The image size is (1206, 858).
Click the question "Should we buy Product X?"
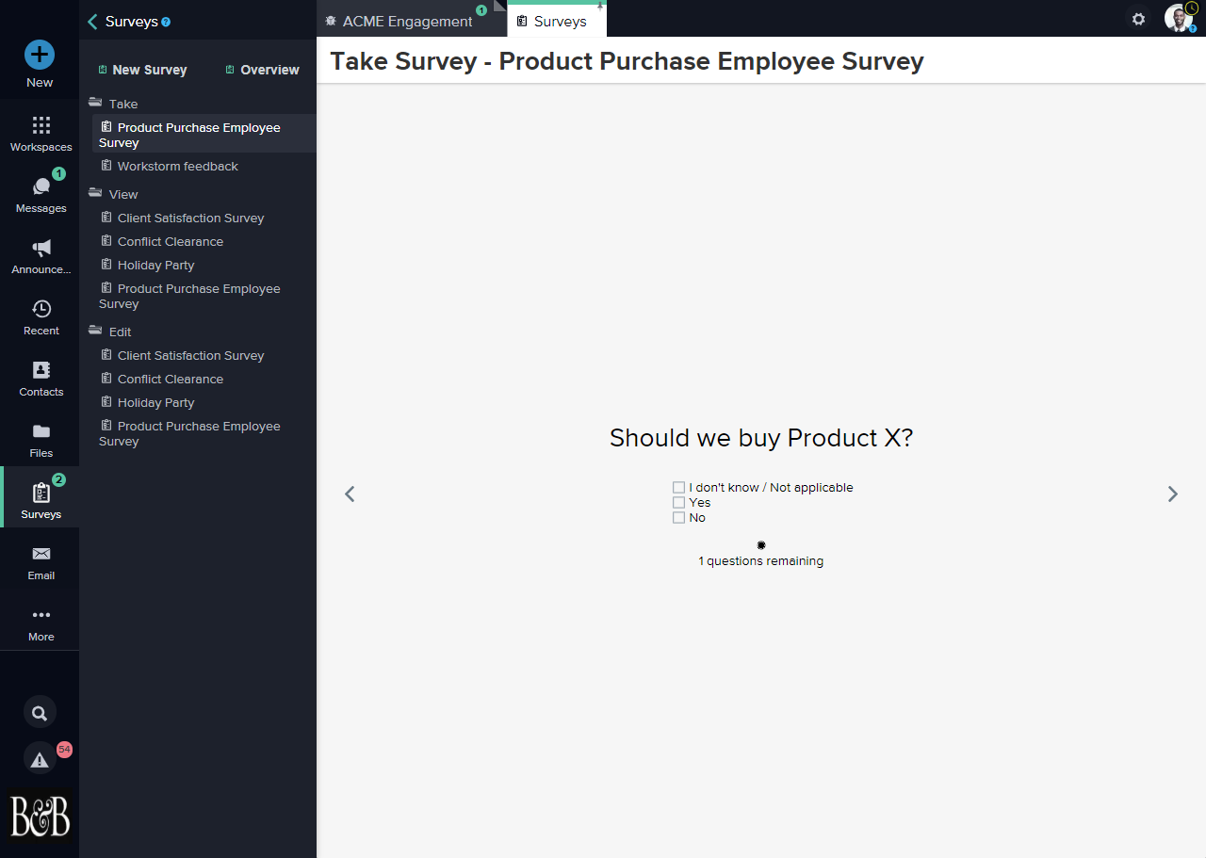[x=761, y=438]
